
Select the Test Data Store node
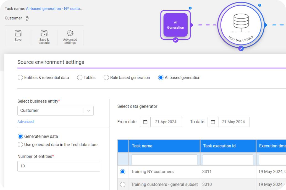tap(239, 25)
